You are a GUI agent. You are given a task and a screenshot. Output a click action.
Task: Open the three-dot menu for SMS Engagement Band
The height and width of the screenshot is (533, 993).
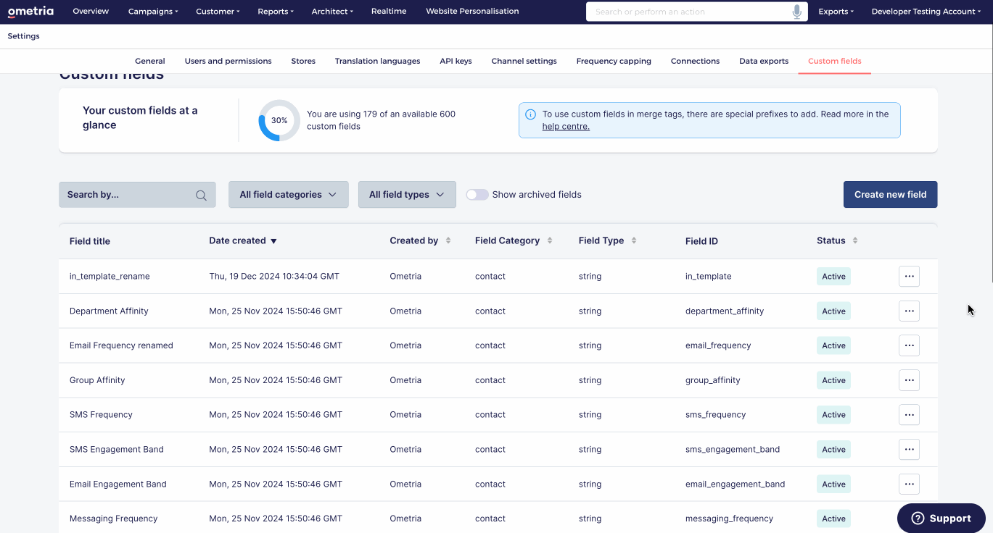[x=909, y=449]
